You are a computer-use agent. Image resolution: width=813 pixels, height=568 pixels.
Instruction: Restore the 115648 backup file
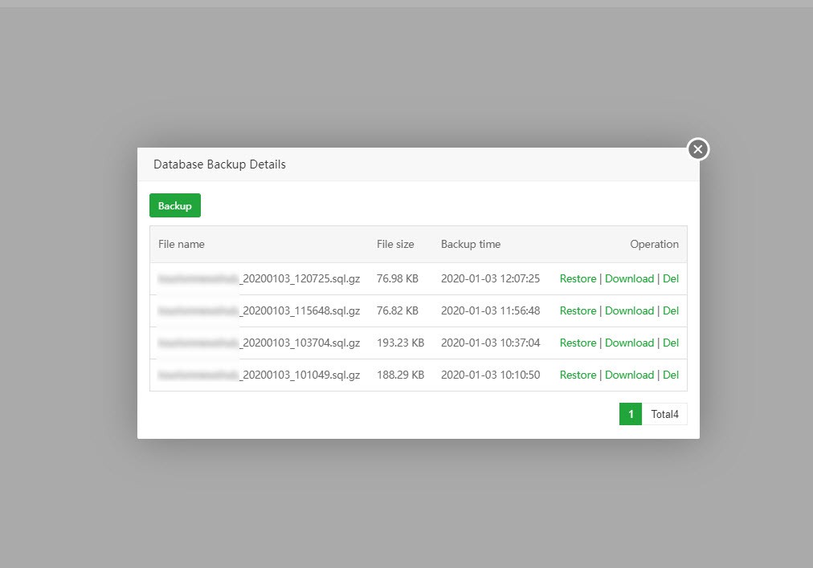[x=578, y=310]
